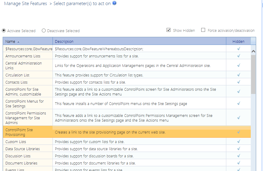Click hidden checkmark for Custom Lists row
The image size is (263, 171).
239,142
